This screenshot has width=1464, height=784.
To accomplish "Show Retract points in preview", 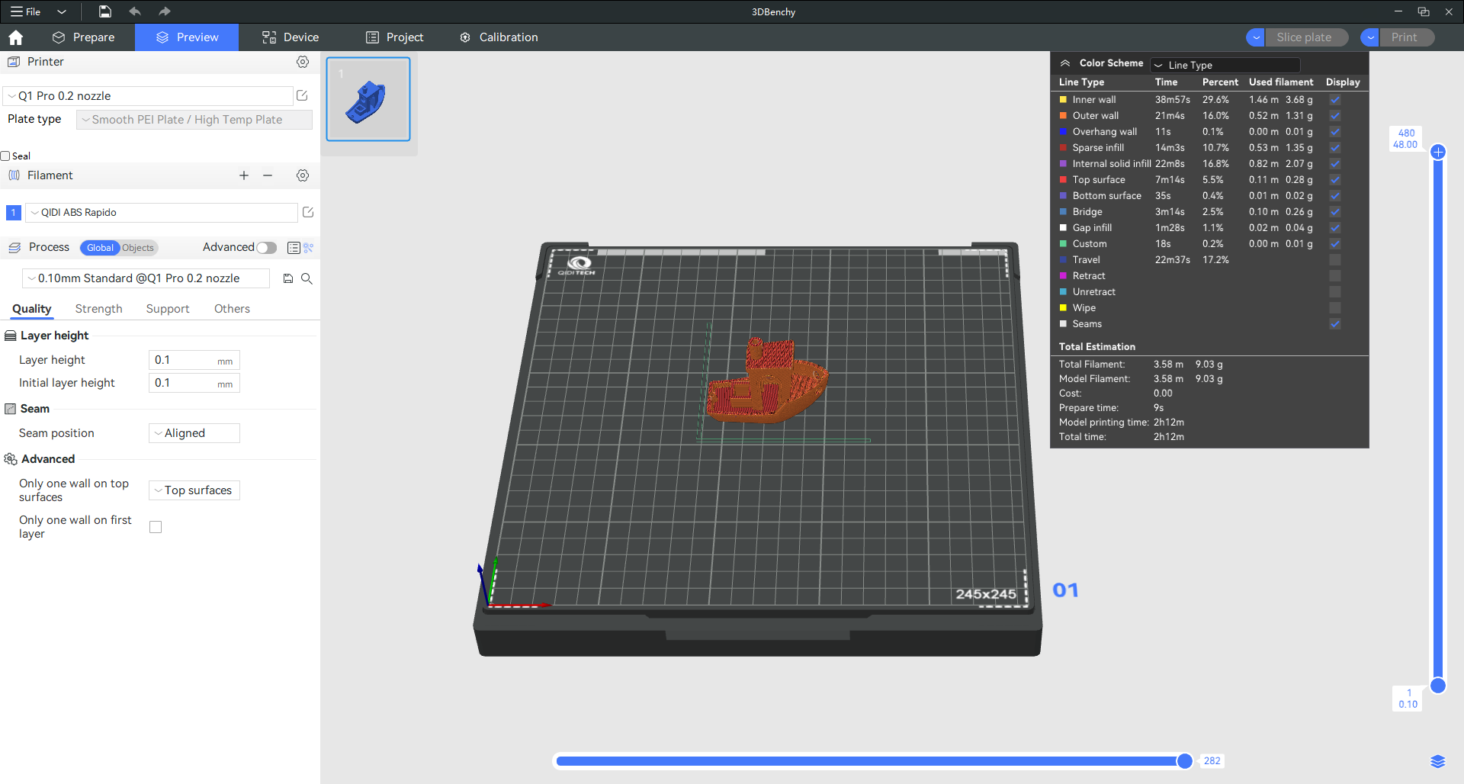I will (x=1335, y=276).
